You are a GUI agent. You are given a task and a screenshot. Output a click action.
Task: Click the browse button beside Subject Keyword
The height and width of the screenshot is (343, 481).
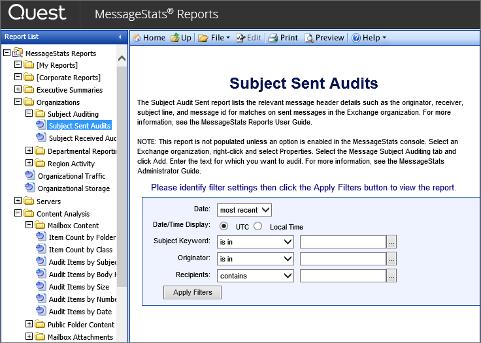pyautogui.click(x=391, y=242)
